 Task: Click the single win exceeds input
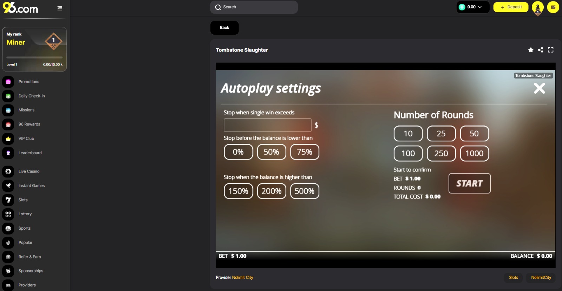pyautogui.click(x=268, y=125)
